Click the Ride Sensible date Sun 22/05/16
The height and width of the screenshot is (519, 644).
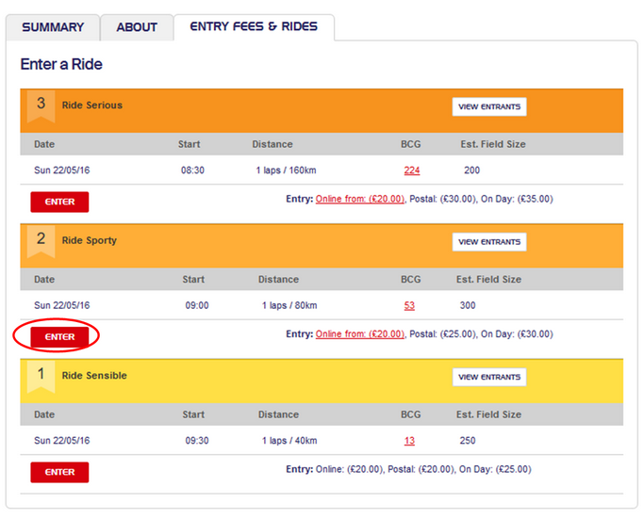(61, 441)
